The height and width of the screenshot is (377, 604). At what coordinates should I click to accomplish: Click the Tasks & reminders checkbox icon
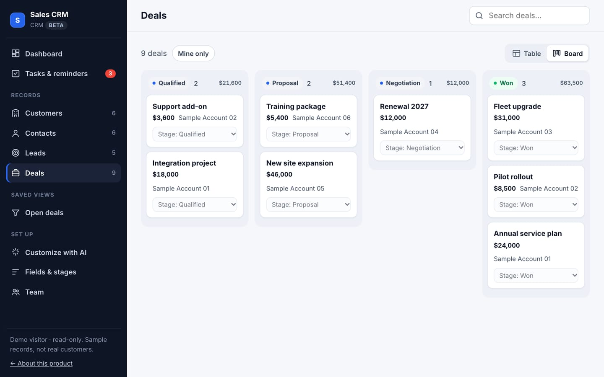click(x=16, y=73)
